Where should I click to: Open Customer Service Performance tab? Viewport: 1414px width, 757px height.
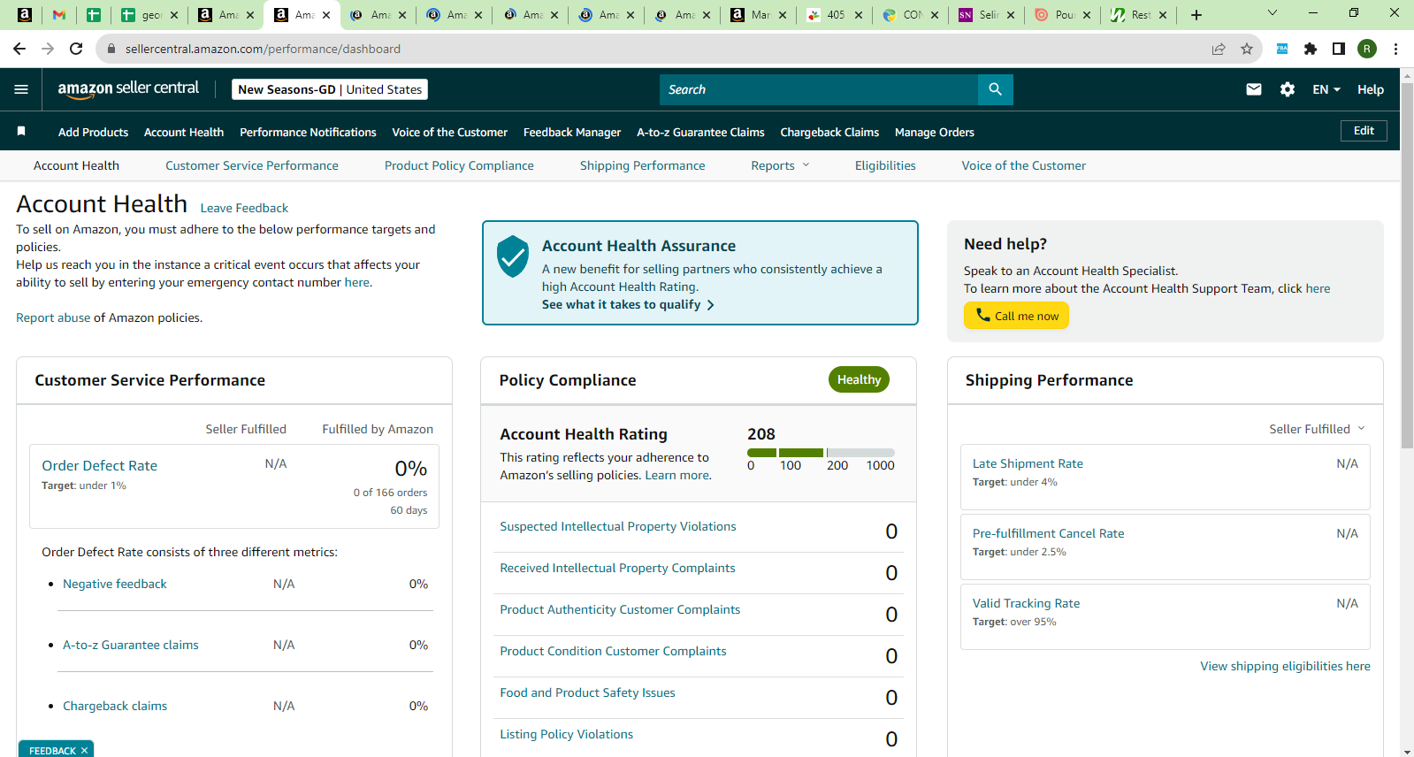[x=252, y=165]
